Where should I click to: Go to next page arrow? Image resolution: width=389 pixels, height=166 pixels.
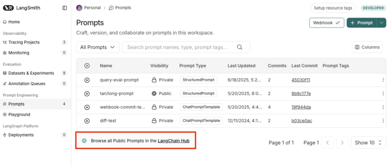(343, 143)
